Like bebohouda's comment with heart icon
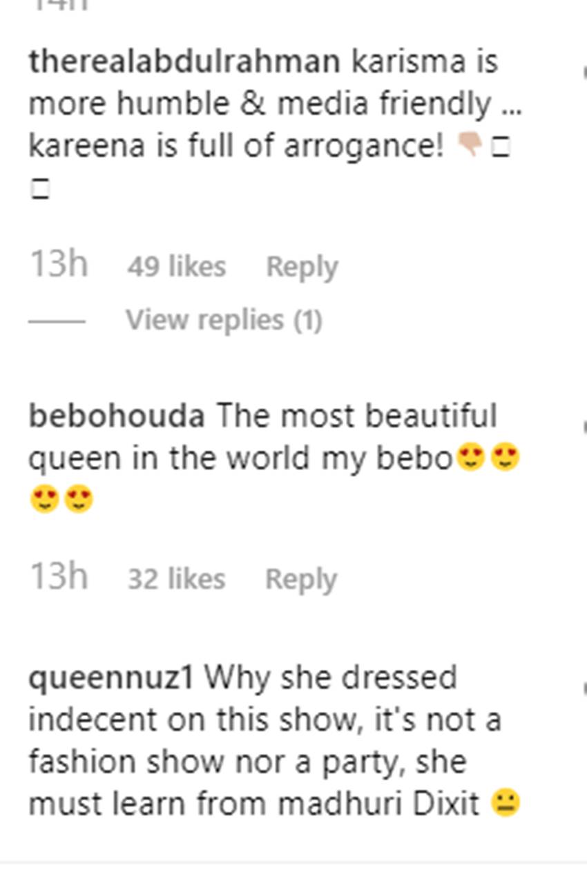The width and height of the screenshot is (587, 891). pyautogui.click(x=584, y=426)
